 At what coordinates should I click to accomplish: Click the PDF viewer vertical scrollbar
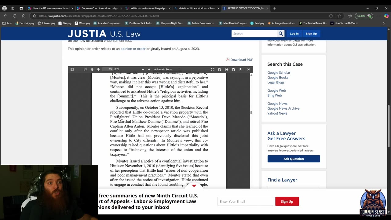point(251,112)
